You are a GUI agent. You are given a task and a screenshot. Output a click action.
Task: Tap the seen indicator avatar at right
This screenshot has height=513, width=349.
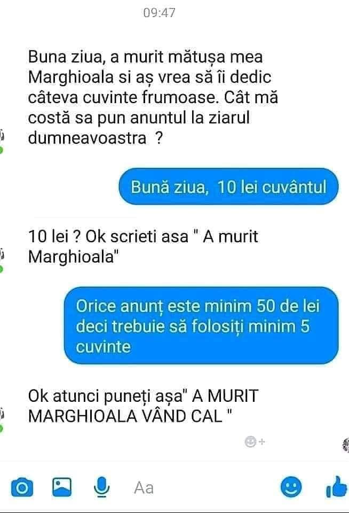point(346,445)
